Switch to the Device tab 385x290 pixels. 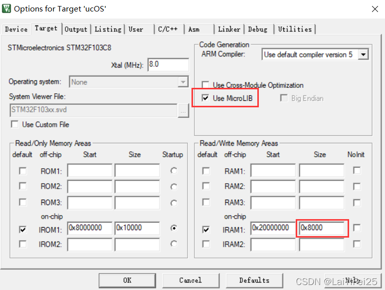16,29
